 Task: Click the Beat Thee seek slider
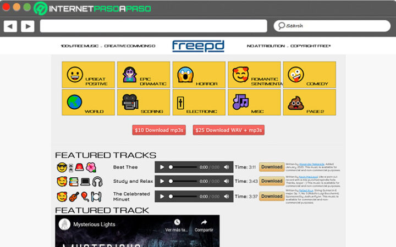[x=183, y=167]
